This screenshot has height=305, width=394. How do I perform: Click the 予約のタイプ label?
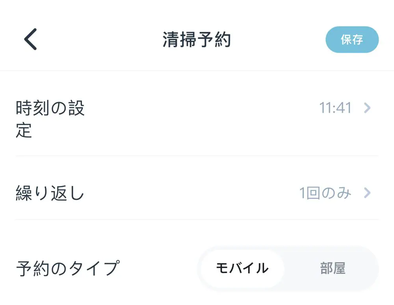click(x=67, y=269)
